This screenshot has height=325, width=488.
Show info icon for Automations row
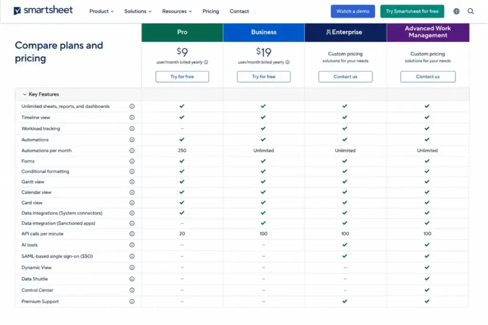tap(132, 140)
